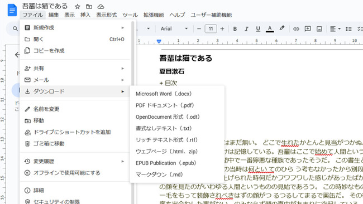Open the paragraph style dropdown arrow
The height and width of the screenshot is (204, 363).
click(149, 29)
